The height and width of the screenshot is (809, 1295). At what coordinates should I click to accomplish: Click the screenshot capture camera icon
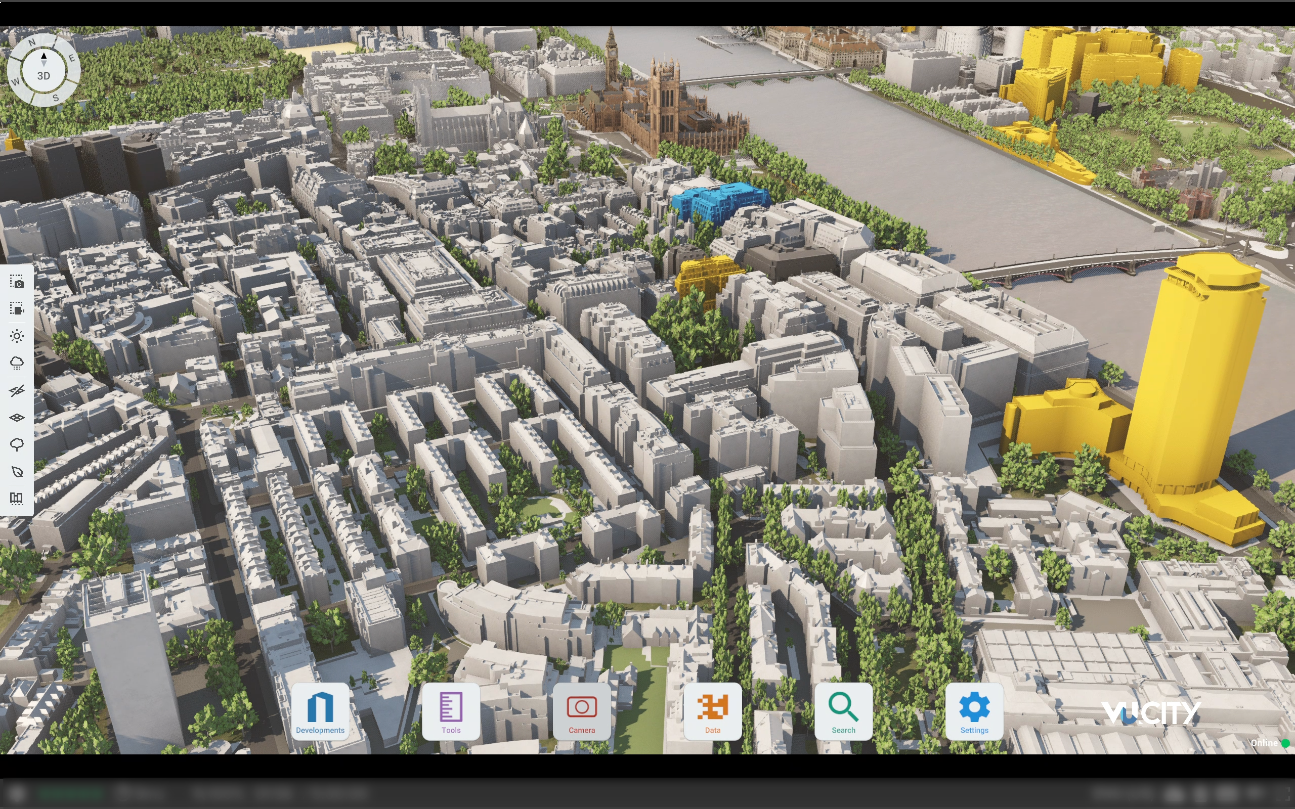17,282
